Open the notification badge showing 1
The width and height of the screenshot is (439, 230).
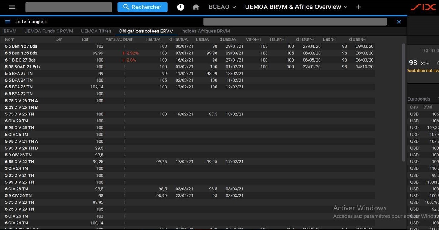click(x=181, y=7)
